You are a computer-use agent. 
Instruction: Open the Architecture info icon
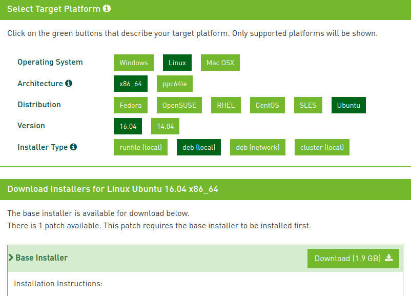(69, 83)
